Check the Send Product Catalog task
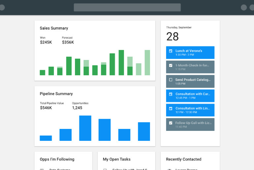The image size is (254, 170). coord(171,80)
